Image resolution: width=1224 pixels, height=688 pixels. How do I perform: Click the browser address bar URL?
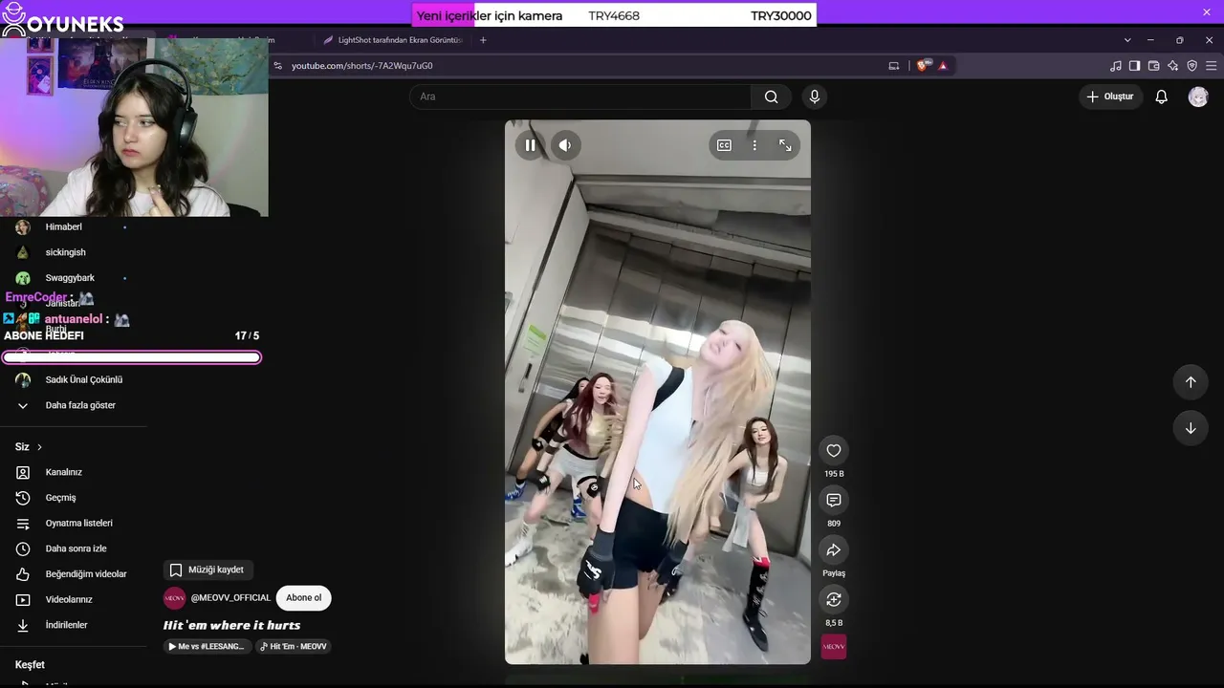(362, 66)
